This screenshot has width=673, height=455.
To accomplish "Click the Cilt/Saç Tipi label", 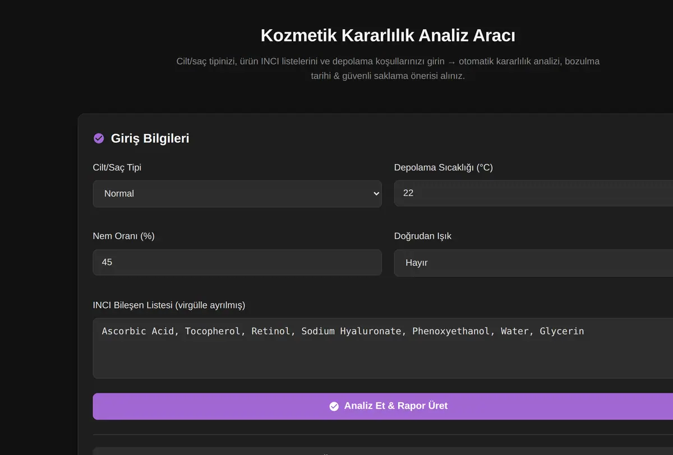I will coord(117,167).
